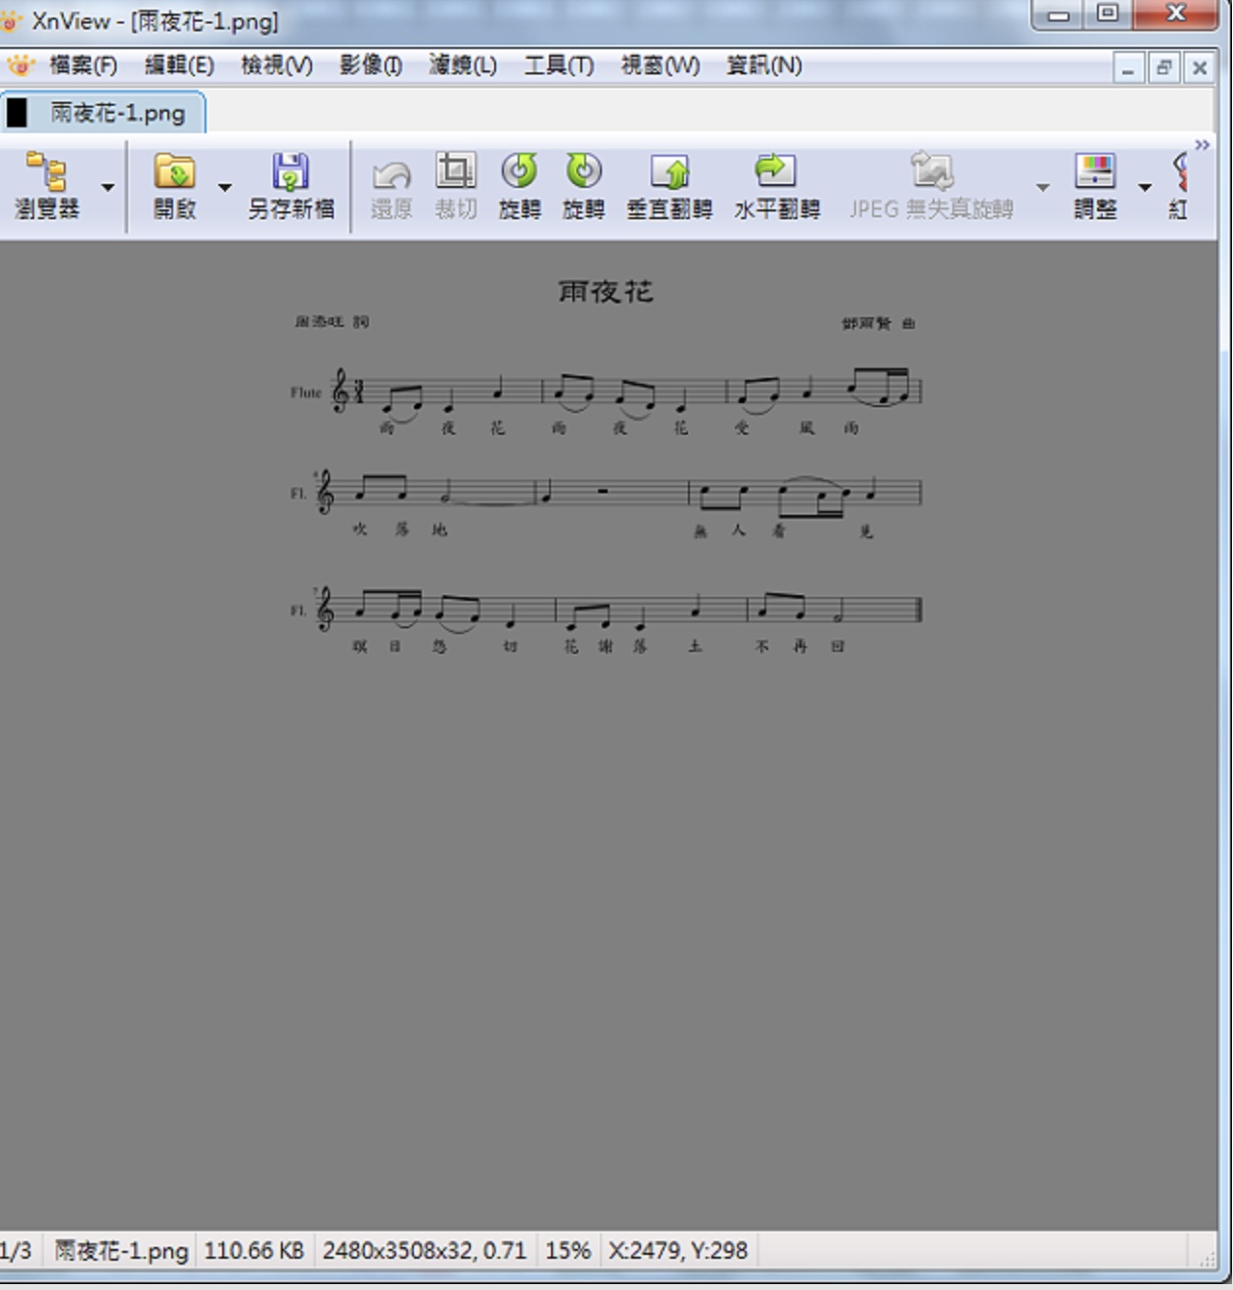
Task: Minimize the inner document window
Action: [x=1128, y=69]
